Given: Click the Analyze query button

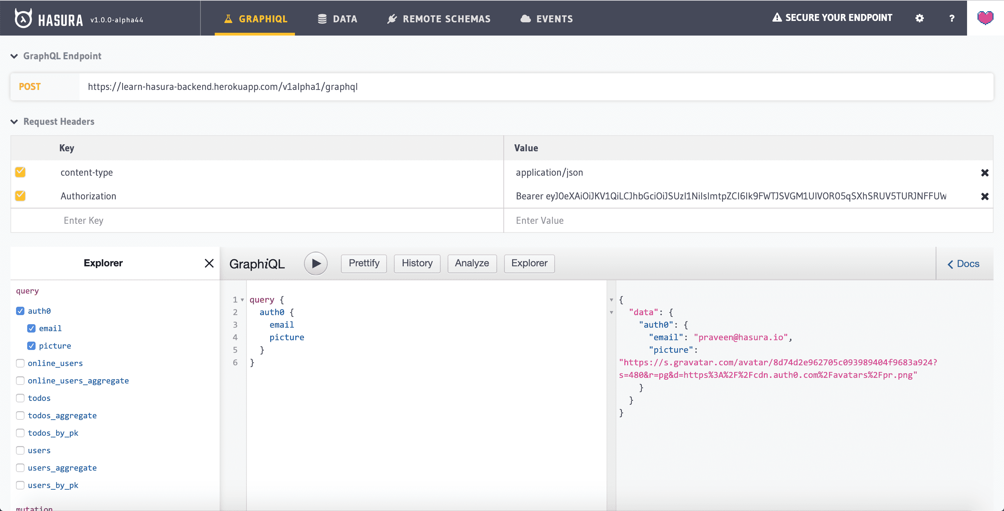Looking at the screenshot, I should click(x=472, y=263).
